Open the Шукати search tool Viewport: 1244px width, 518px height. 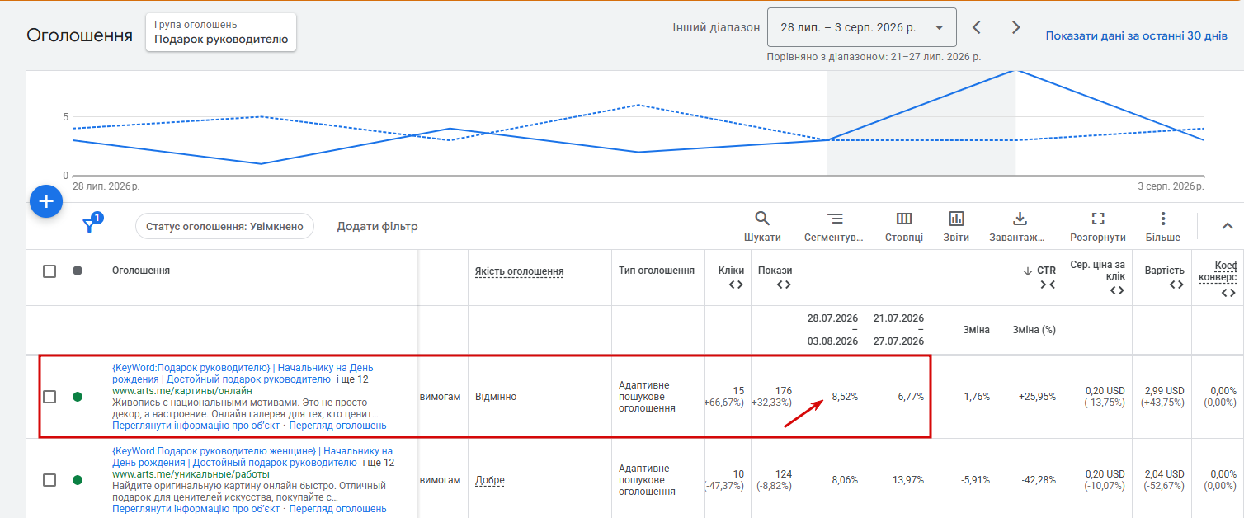(x=762, y=227)
